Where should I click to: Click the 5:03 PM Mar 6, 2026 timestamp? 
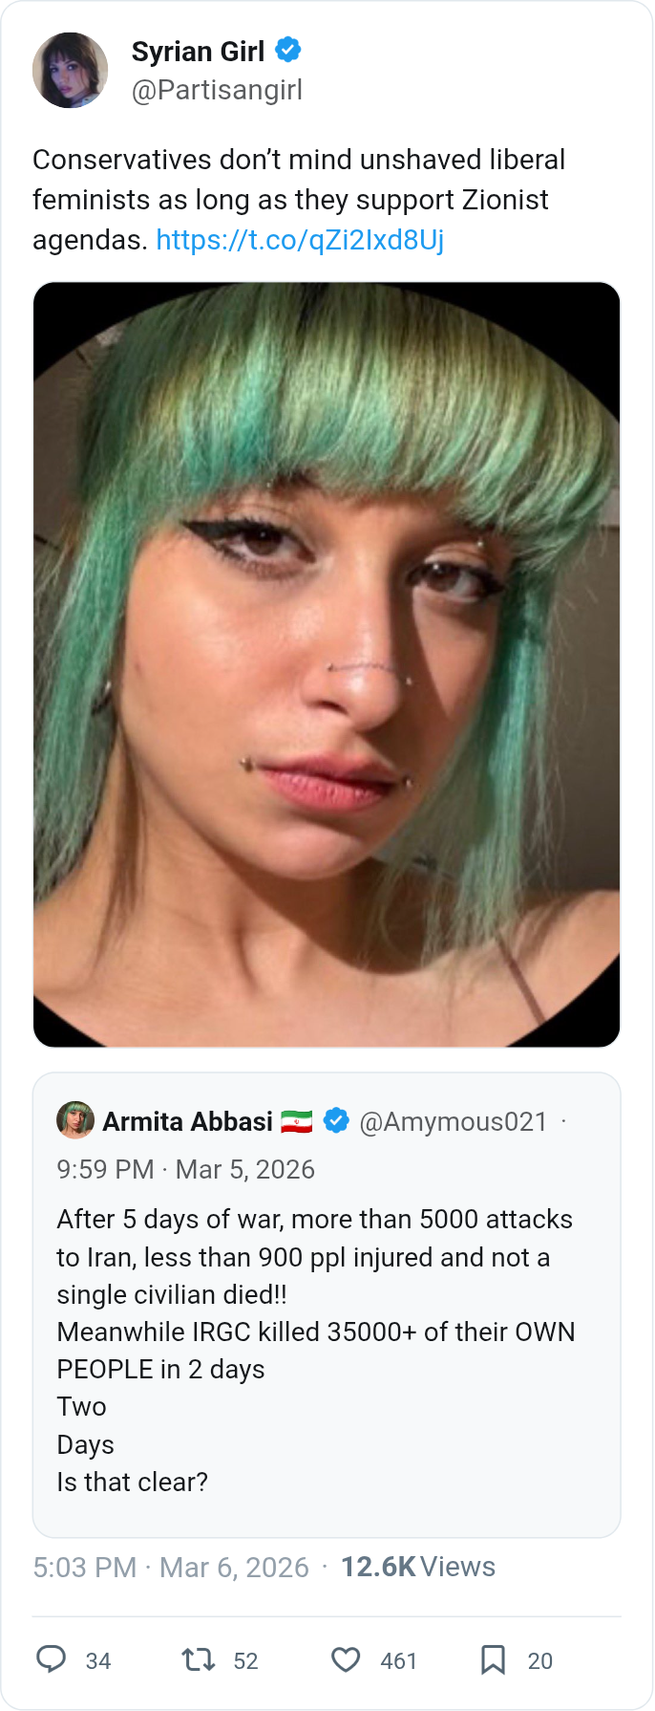tap(171, 1568)
